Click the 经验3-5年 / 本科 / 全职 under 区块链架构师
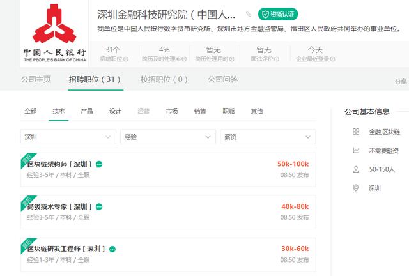The width and height of the screenshot is (409, 276). [58, 175]
